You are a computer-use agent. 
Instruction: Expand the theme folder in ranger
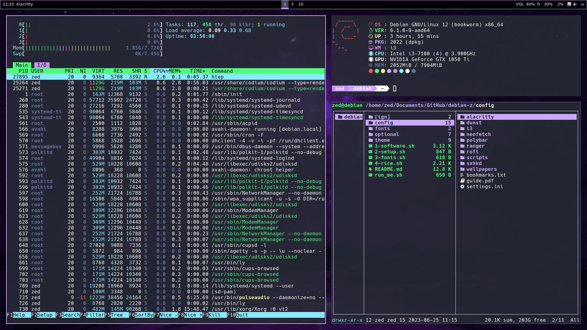pos(371,140)
